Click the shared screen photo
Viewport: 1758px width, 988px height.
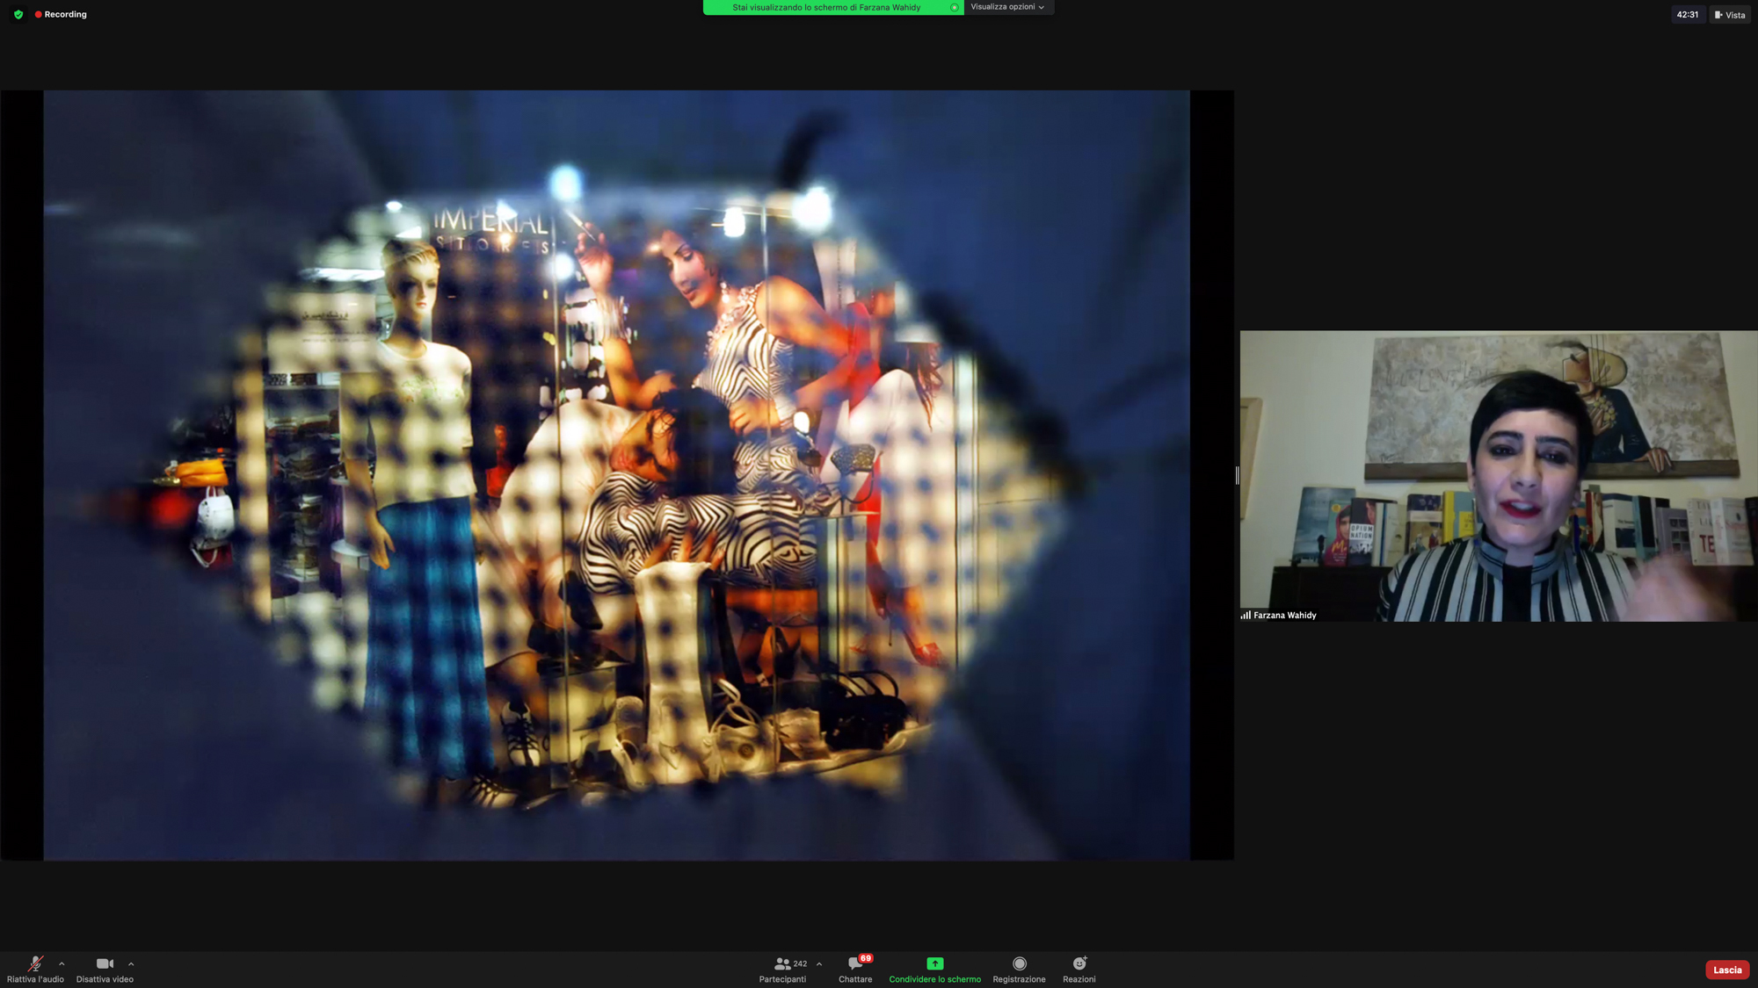coord(617,475)
